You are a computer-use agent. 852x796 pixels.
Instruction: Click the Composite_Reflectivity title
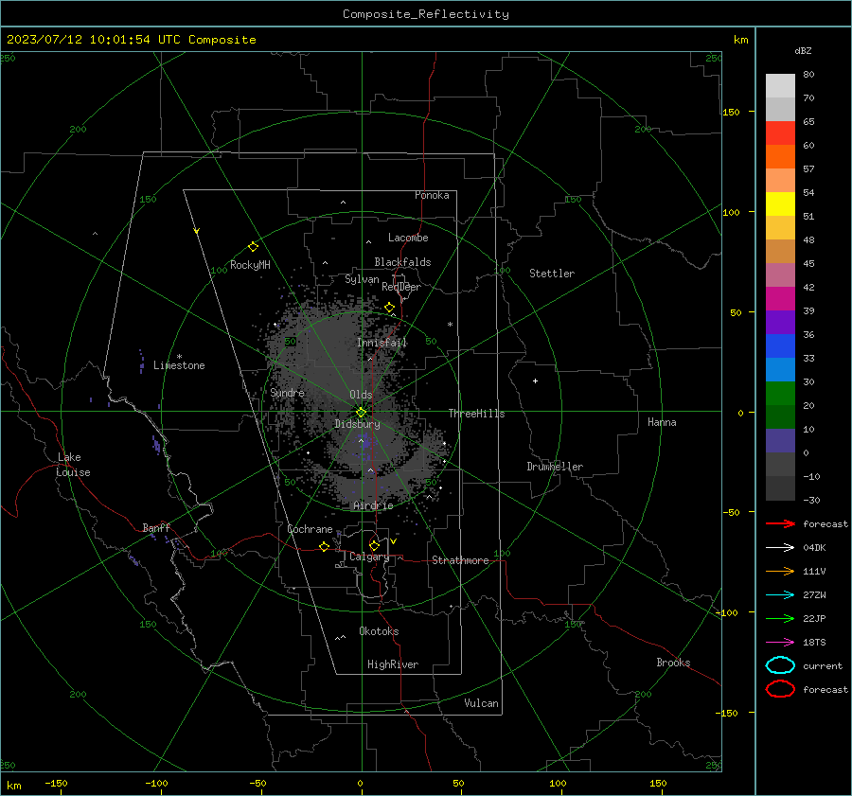tap(425, 14)
